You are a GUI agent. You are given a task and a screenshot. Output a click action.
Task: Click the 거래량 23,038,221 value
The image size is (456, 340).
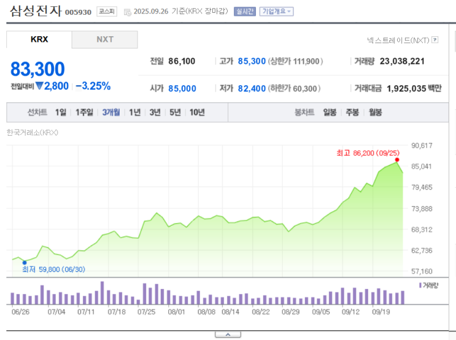coord(402,61)
